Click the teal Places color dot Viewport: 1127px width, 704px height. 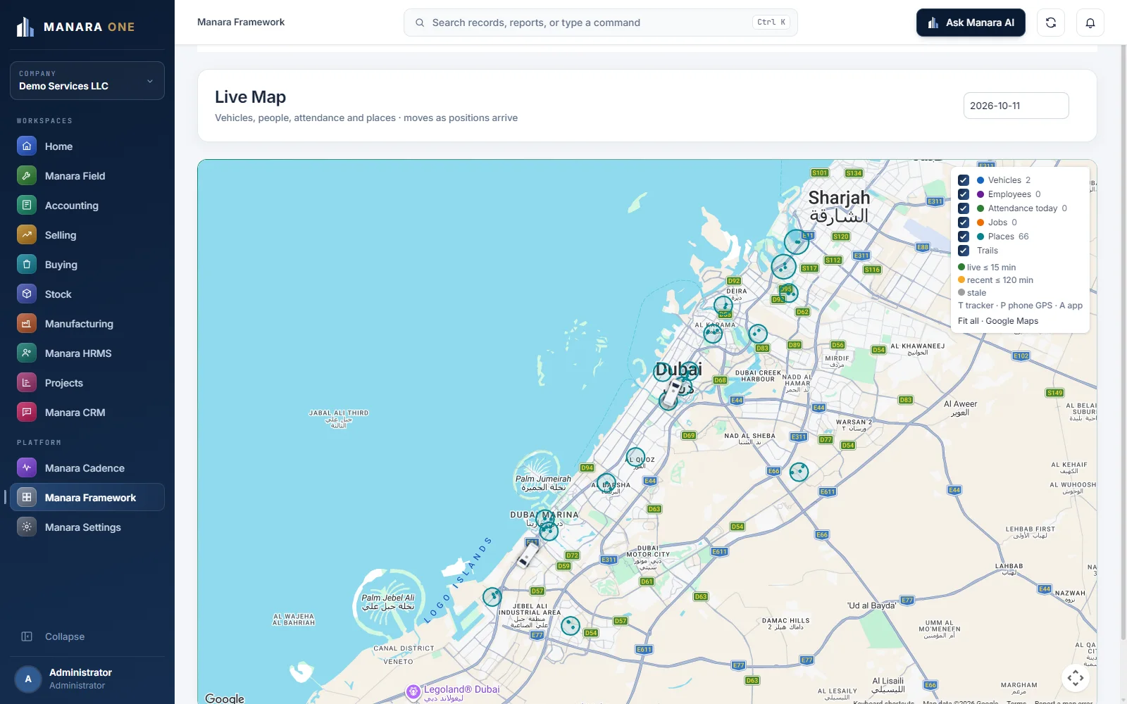pyautogui.click(x=980, y=237)
